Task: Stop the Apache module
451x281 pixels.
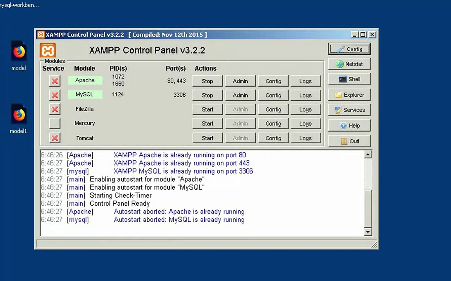Action: click(x=207, y=81)
